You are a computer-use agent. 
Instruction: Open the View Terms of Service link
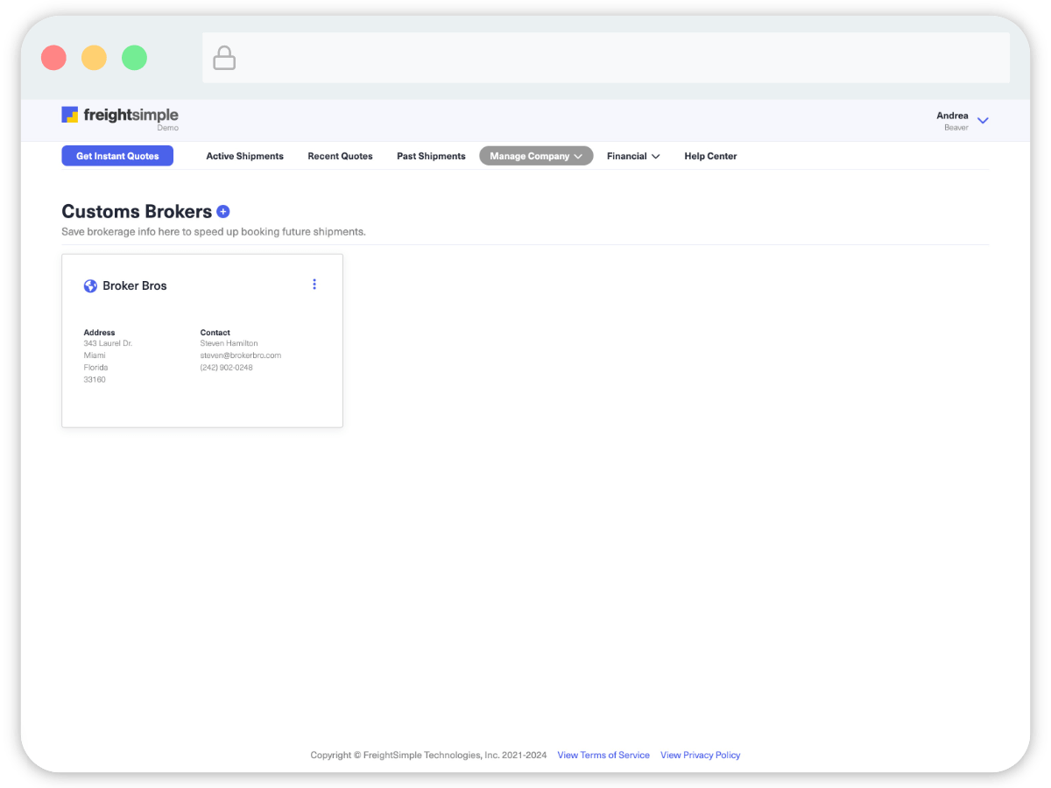[603, 755]
